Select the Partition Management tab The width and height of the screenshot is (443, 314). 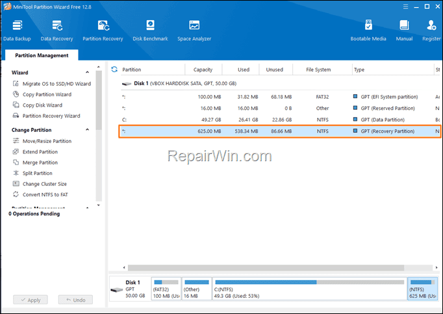[42, 55]
